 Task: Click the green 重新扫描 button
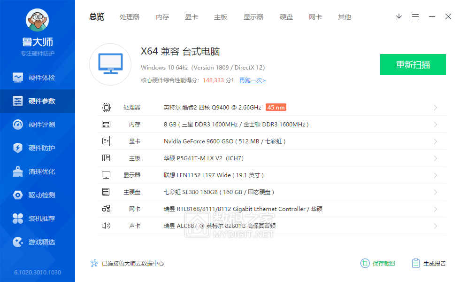coord(413,65)
